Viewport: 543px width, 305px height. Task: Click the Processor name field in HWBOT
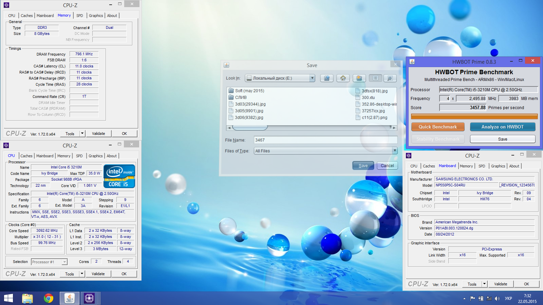point(488,89)
